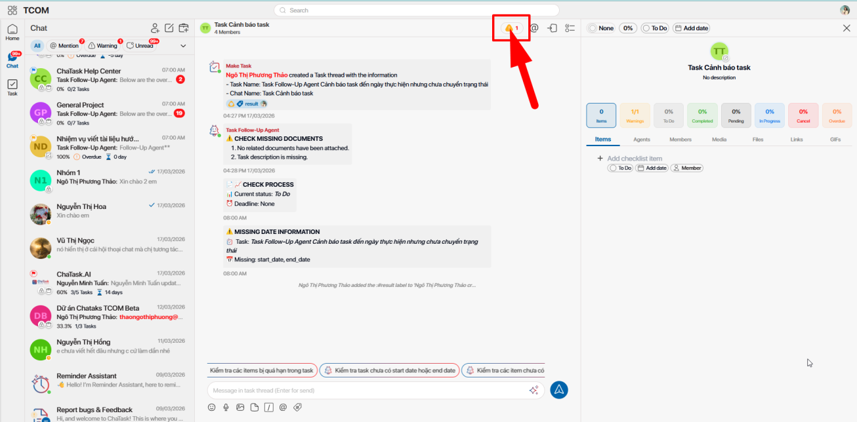The width and height of the screenshot is (857, 422).
Task: Click the 0% Completed stat card
Action: 702,115
